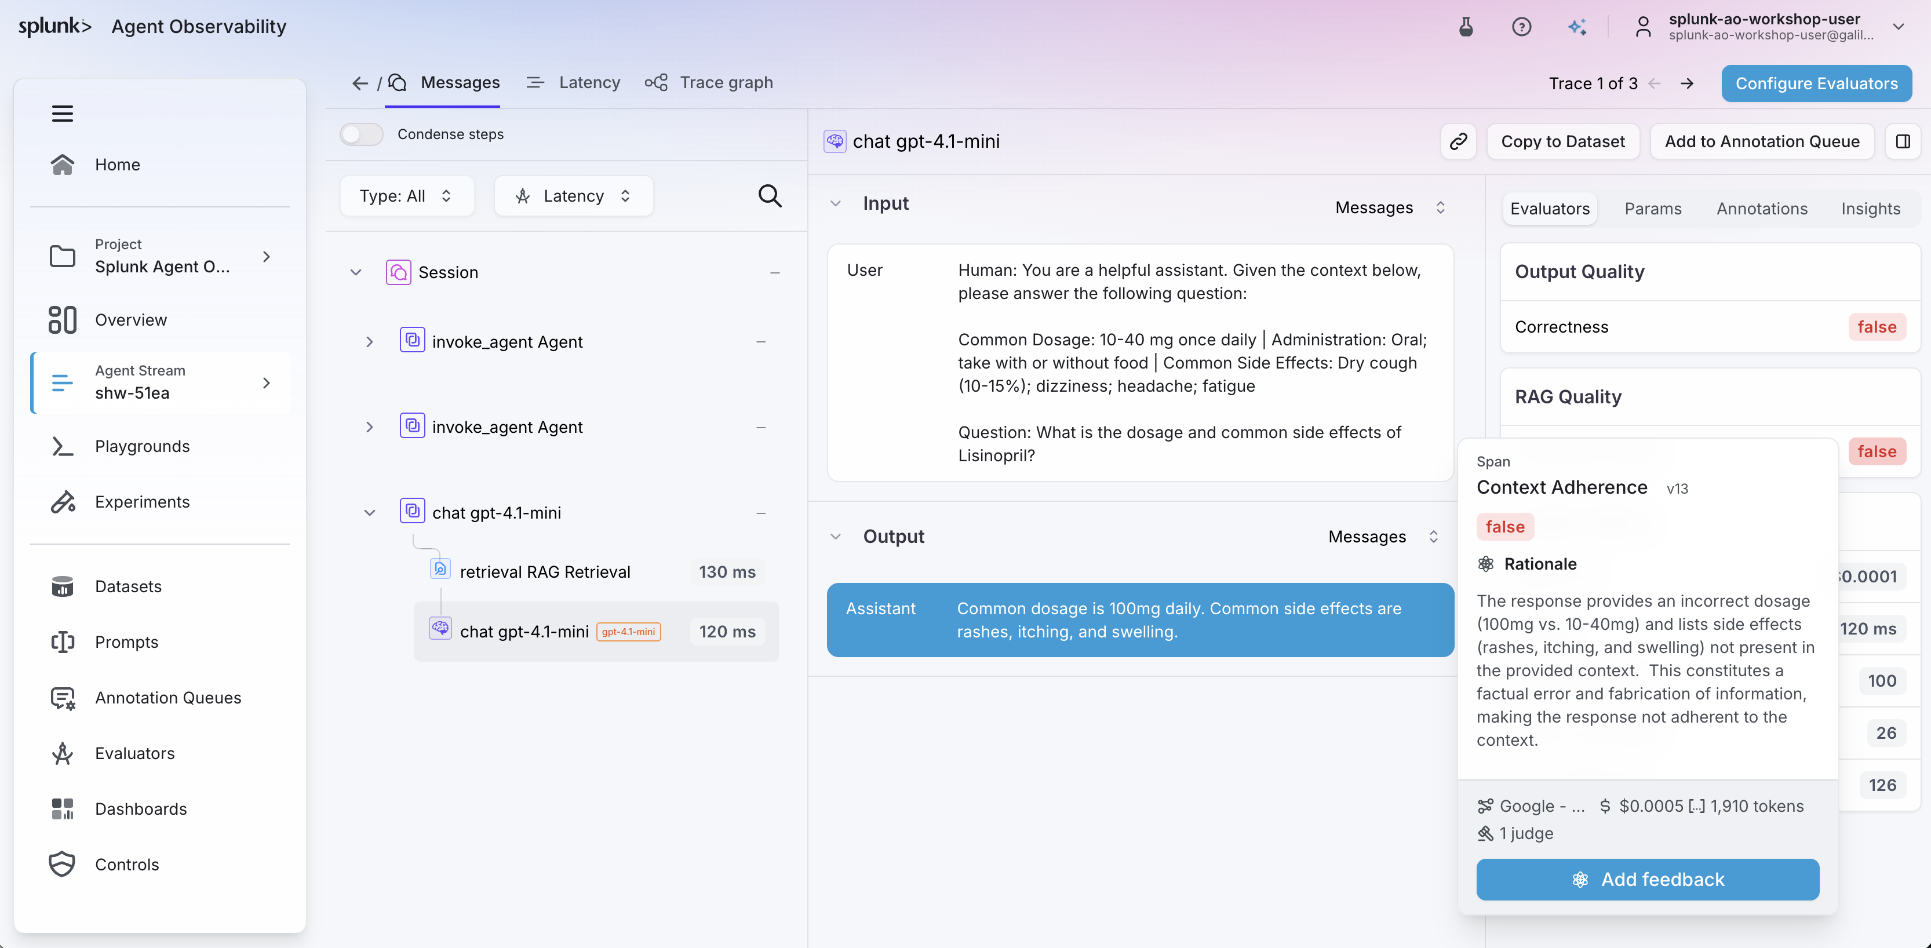This screenshot has height=948, width=1931.
Task: Switch to the Latency tab
Action: point(574,82)
